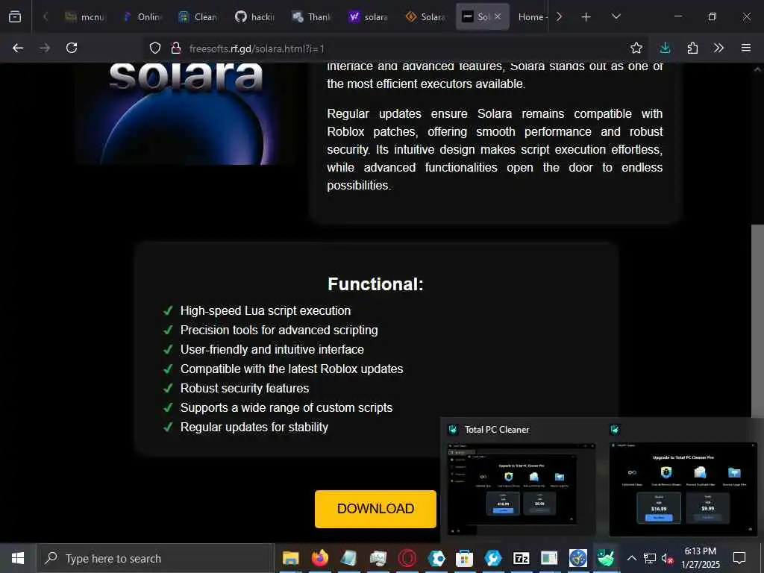Close the active 'Sol' tab

coord(498,16)
